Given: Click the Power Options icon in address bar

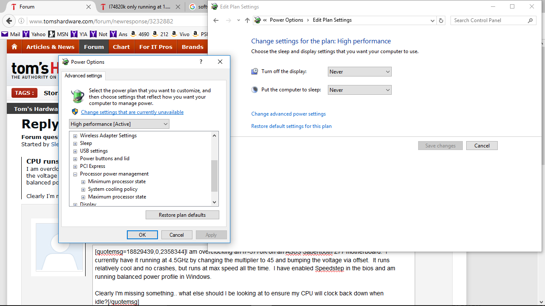Looking at the screenshot, I should point(257,20).
